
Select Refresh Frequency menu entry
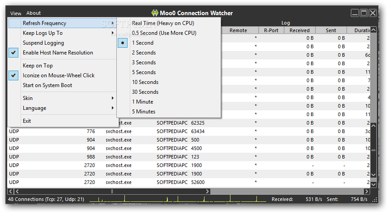pos(62,23)
